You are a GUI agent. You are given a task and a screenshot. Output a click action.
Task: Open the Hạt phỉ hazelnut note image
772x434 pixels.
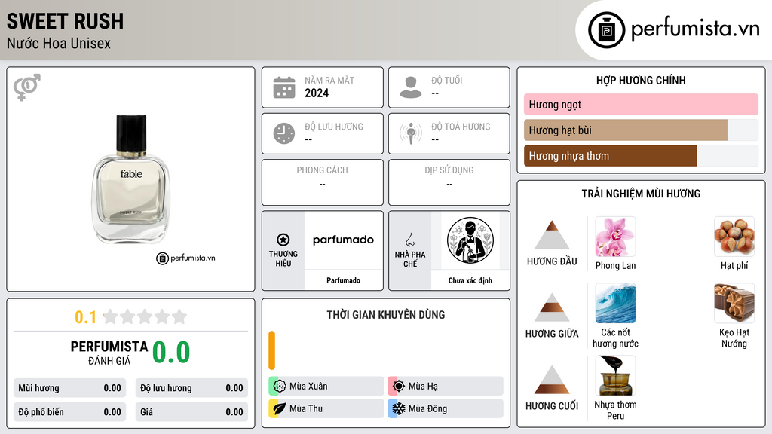(734, 237)
